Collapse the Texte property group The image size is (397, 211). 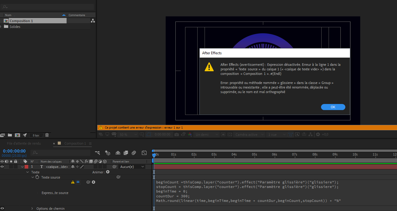(x=28, y=172)
